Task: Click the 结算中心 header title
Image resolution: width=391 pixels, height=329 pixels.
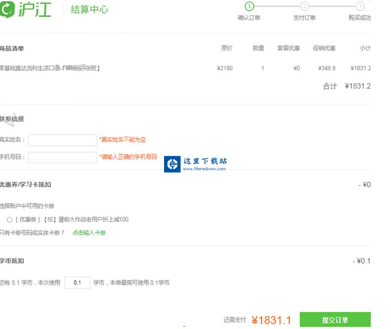Action: tap(89, 10)
